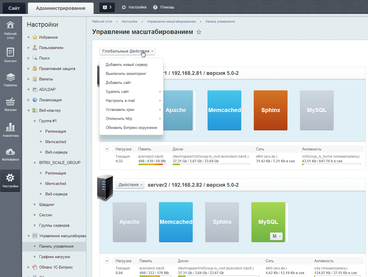Click the notifications counter icon in header

[107, 7]
